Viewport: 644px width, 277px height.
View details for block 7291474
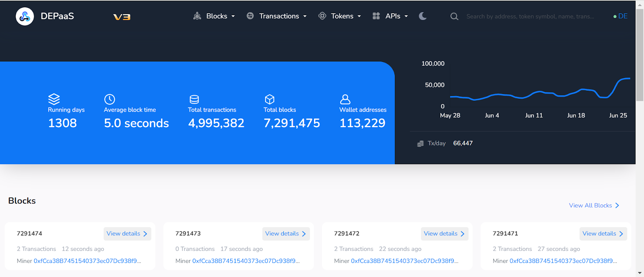coord(127,234)
